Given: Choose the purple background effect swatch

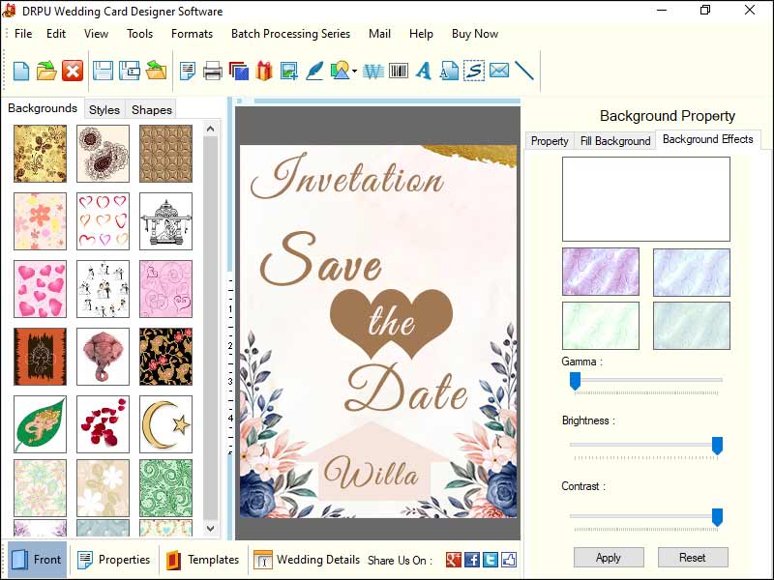Looking at the screenshot, I should (x=600, y=272).
